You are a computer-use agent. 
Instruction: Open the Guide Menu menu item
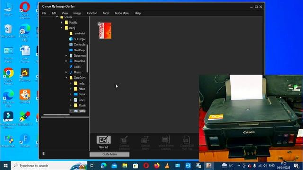[122, 13]
